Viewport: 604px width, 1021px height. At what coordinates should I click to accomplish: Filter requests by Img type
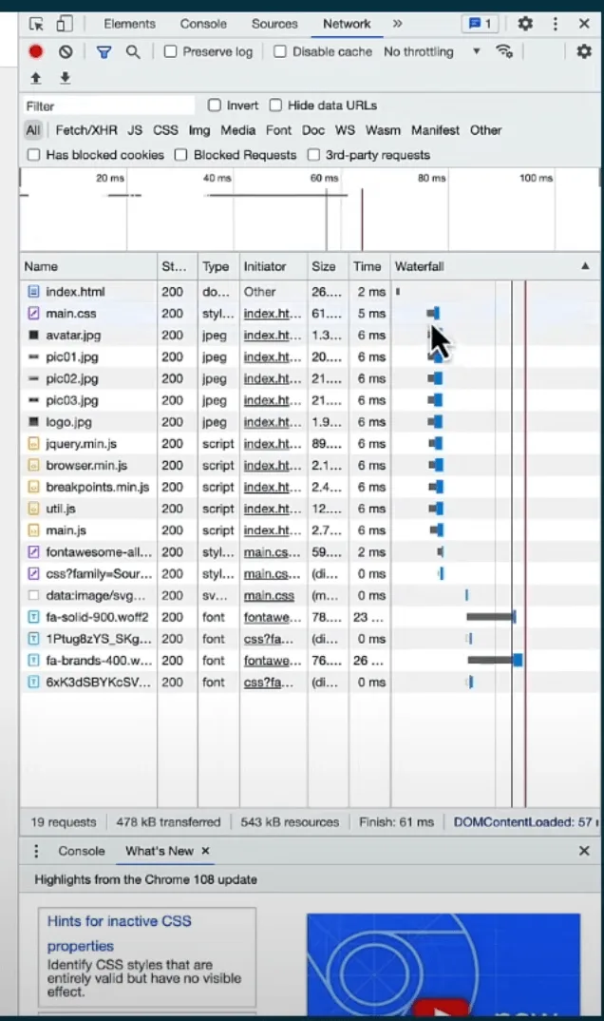pyautogui.click(x=198, y=130)
